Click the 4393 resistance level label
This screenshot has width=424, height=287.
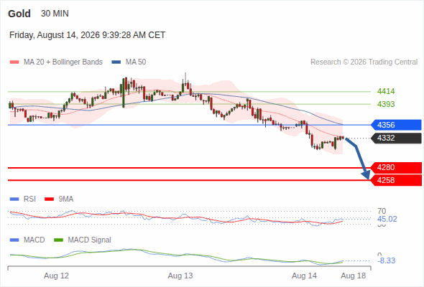(x=386, y=104)
